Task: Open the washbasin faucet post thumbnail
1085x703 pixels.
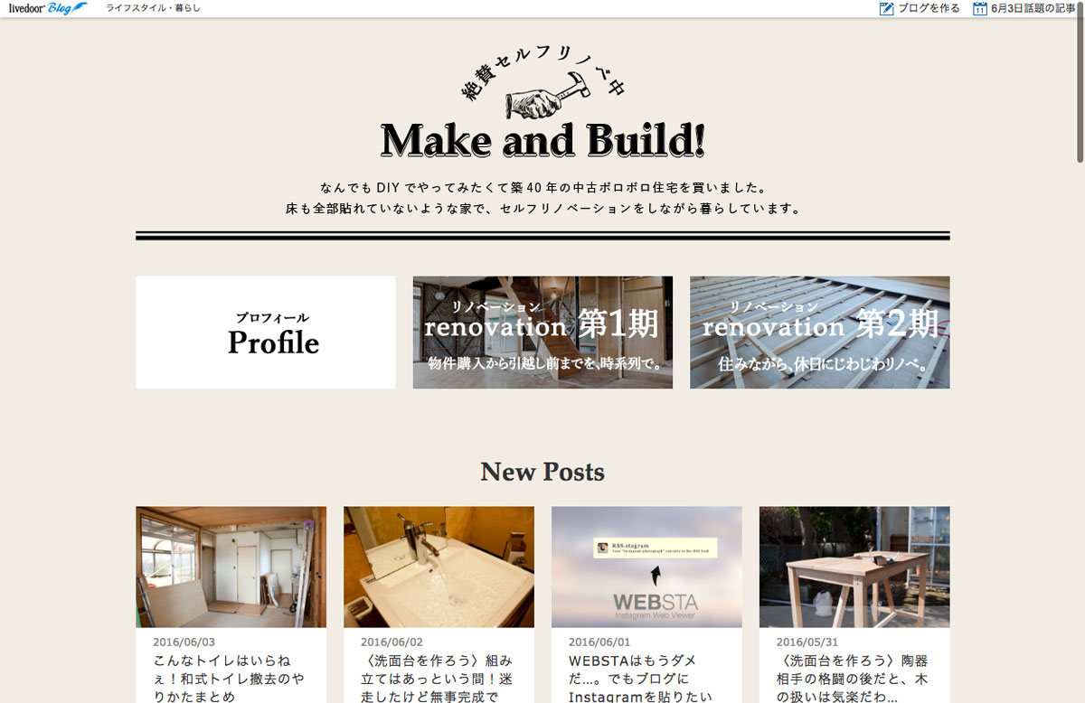Action: [439, 567]
